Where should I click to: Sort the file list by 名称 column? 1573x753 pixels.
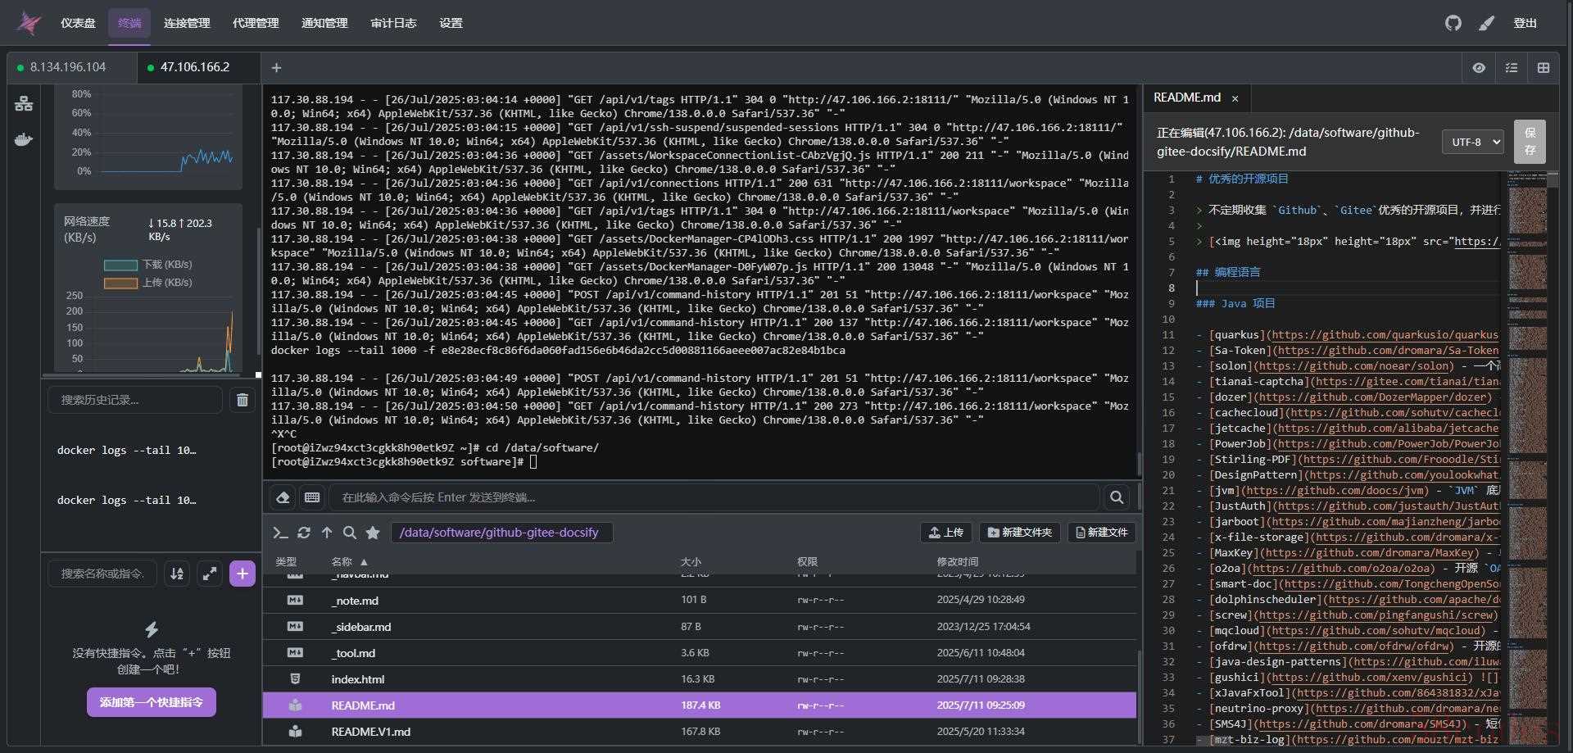[x=350, y=561]
